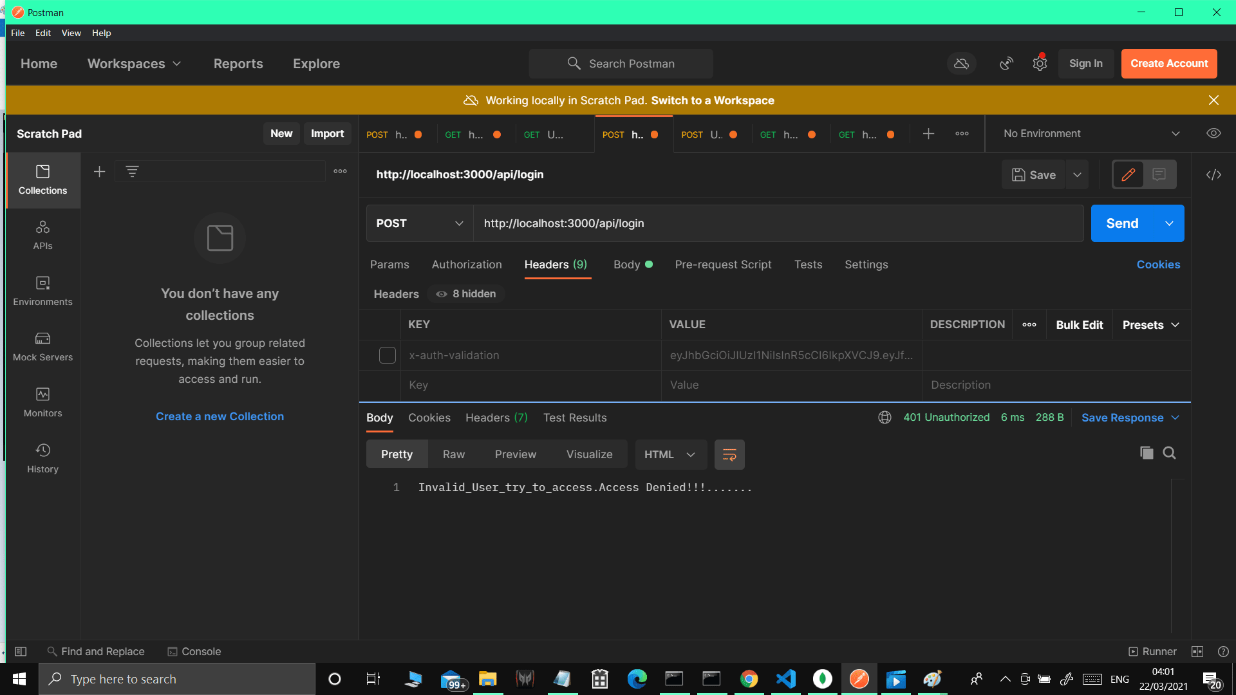Open the response Cookies tab

coord(429,418)
